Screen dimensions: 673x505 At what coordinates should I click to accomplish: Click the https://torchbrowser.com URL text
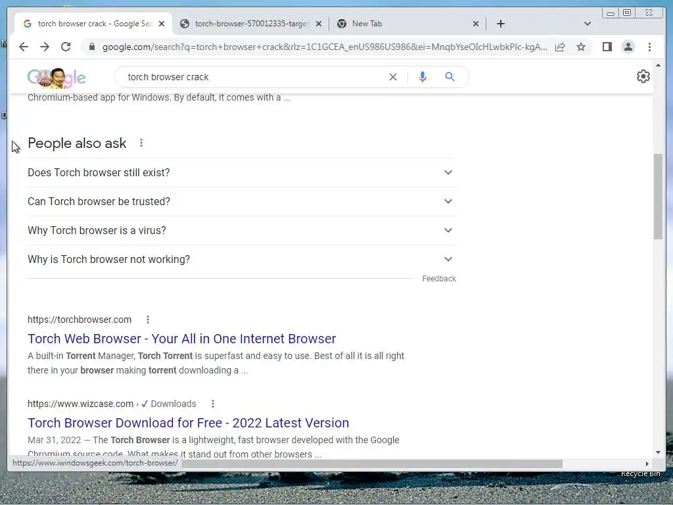coord(80,320)
